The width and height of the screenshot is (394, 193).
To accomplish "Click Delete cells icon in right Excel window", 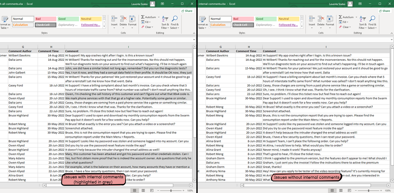I will (321, 19).
